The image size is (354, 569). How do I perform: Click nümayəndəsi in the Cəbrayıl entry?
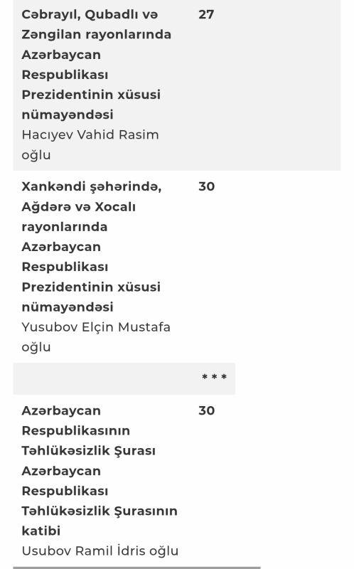tap(68, 115)
